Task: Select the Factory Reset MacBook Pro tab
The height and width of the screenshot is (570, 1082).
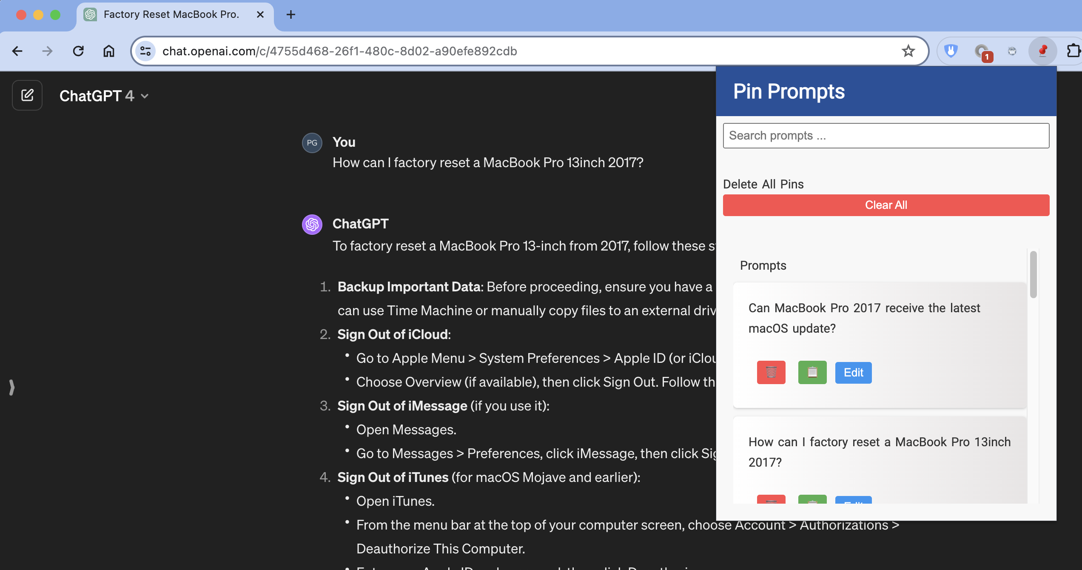Action: 171,14
